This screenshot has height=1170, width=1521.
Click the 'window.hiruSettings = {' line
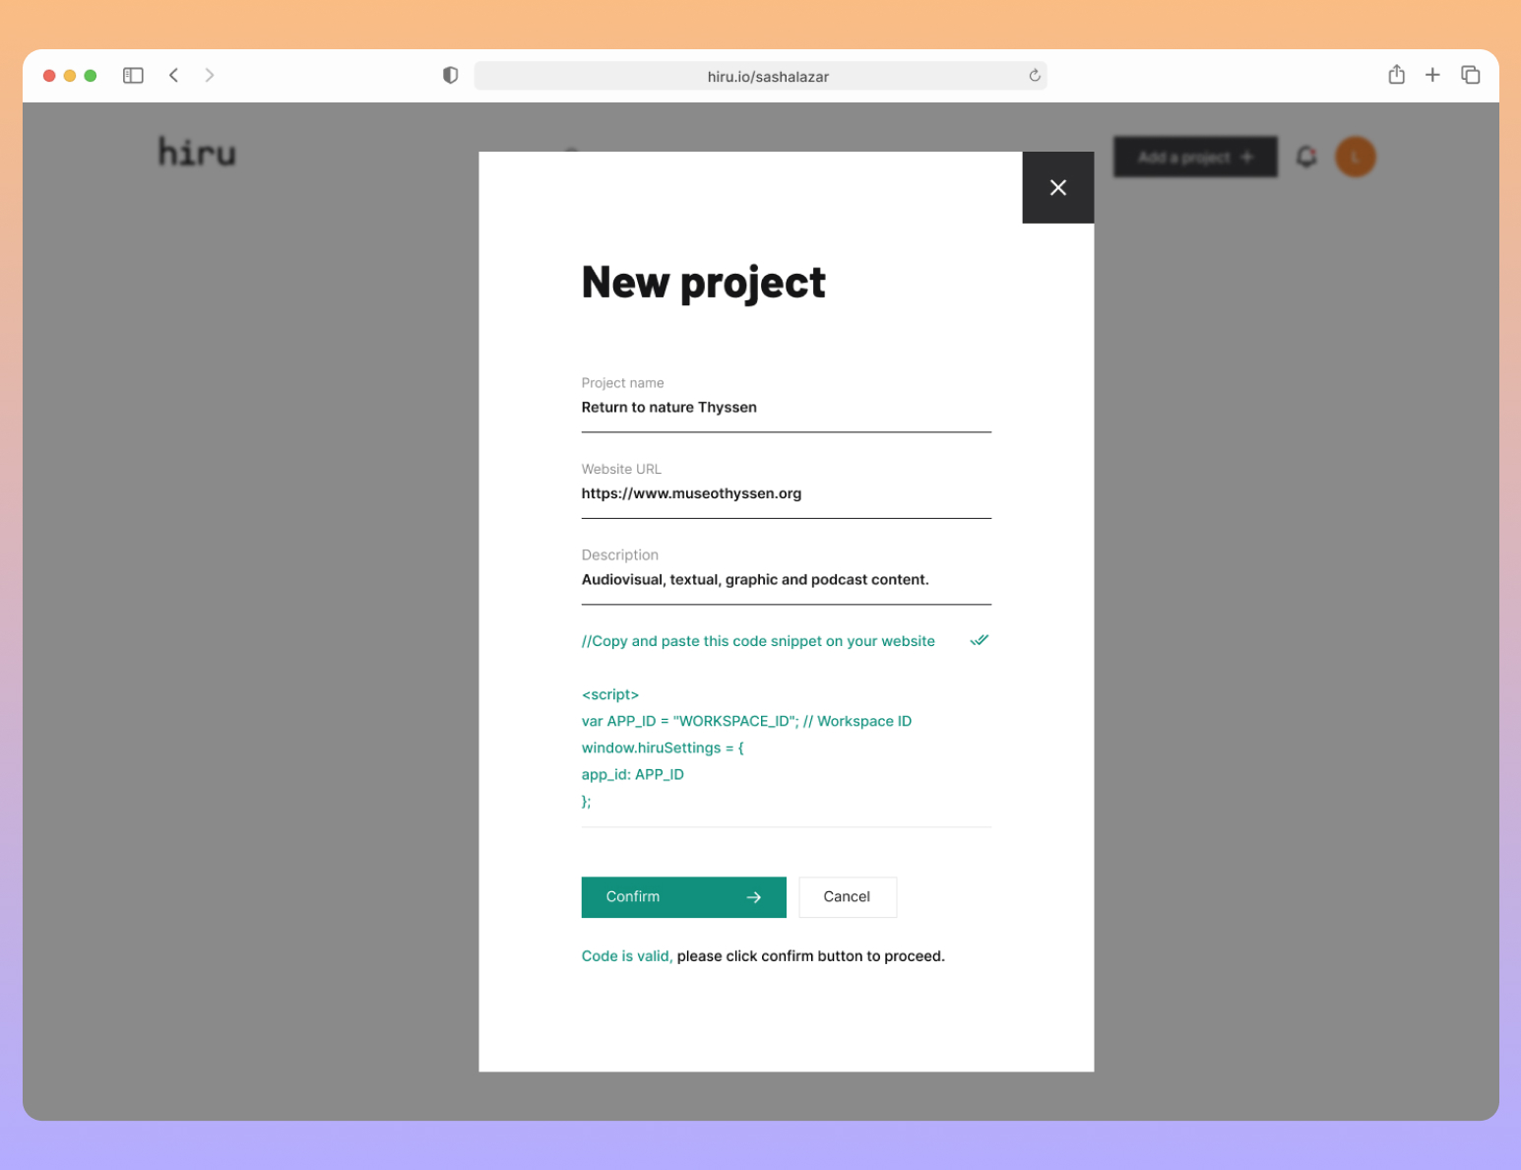663,747
